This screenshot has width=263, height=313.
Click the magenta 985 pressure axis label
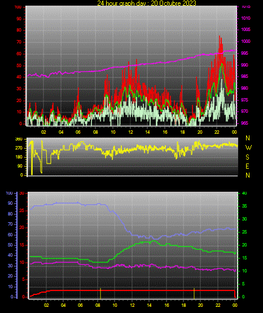click(x=244, y=76)
